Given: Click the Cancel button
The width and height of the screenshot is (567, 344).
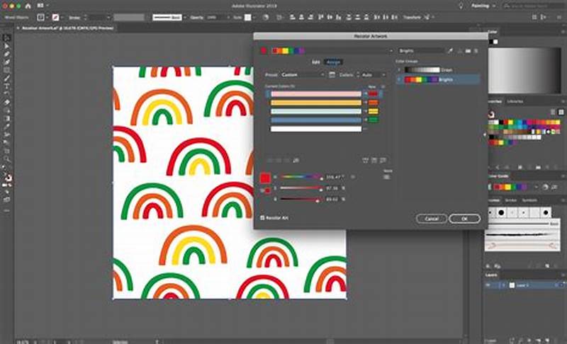Looking at the screenshot, I should tap(432, 219).
